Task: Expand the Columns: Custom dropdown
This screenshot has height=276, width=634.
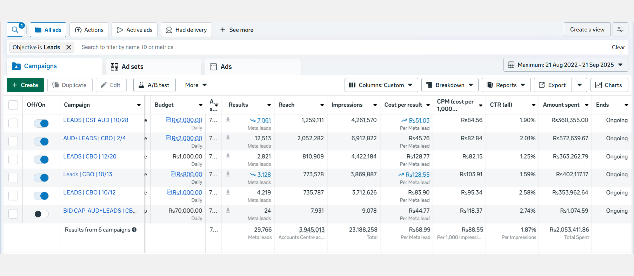Action: pyautogui.click(x=381, y=85)
